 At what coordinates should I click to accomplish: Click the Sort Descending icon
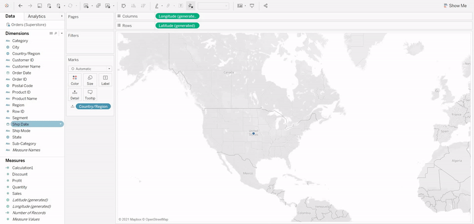[143, 6]
